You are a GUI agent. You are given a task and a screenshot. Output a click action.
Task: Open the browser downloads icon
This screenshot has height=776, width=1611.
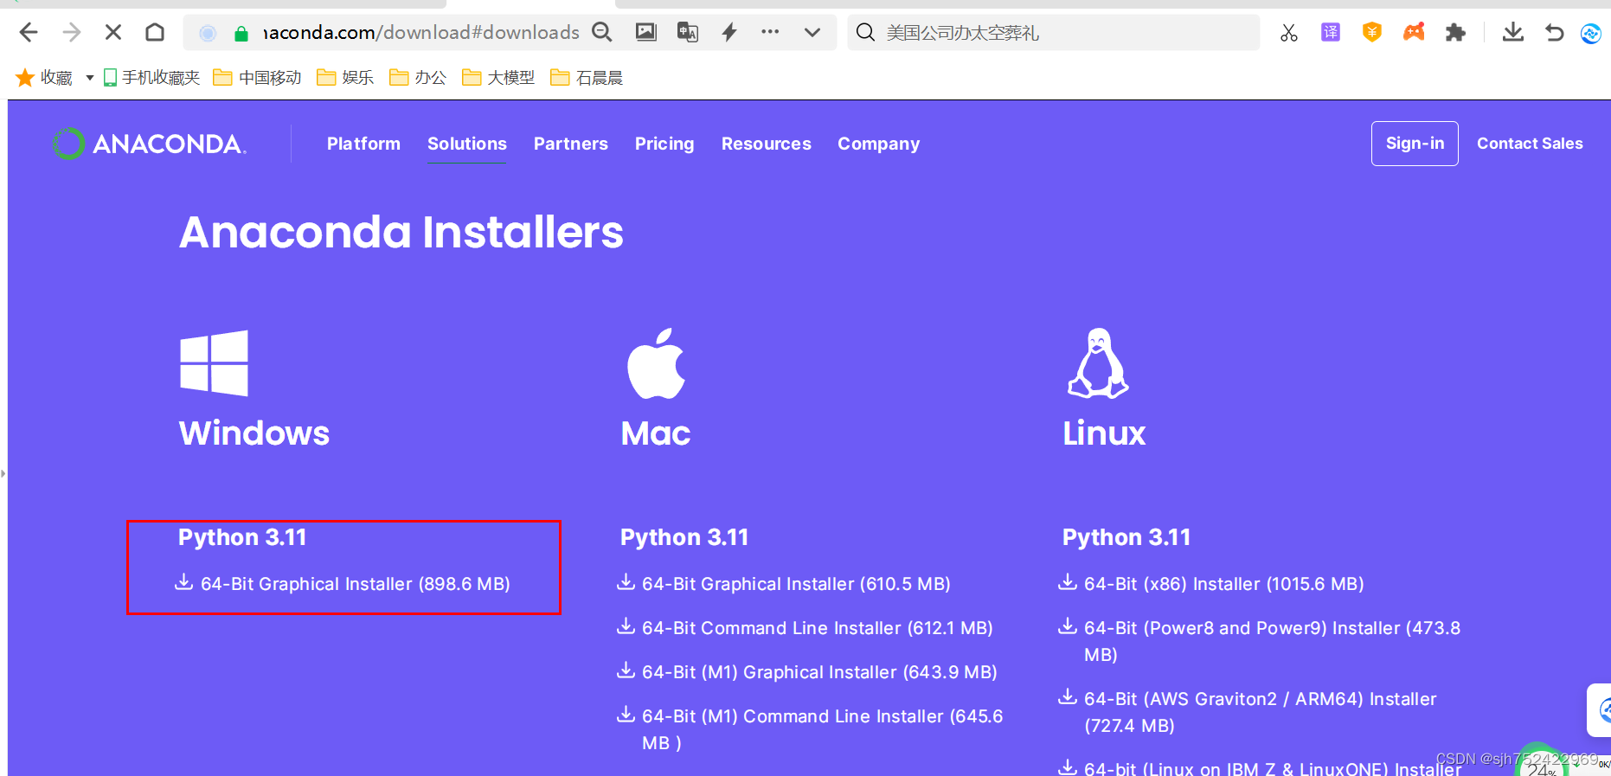click(1513, 33)
